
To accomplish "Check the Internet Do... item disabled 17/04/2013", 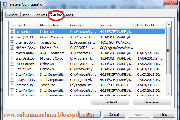I will pos(12,85).
